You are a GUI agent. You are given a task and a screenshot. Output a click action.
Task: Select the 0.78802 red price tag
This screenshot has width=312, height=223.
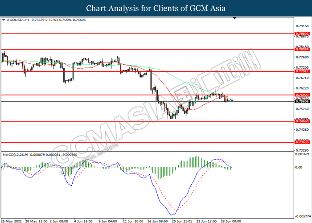[x=302, y=33]
